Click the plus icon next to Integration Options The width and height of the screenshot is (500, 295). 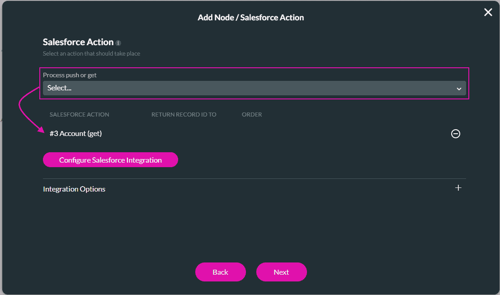458,187
